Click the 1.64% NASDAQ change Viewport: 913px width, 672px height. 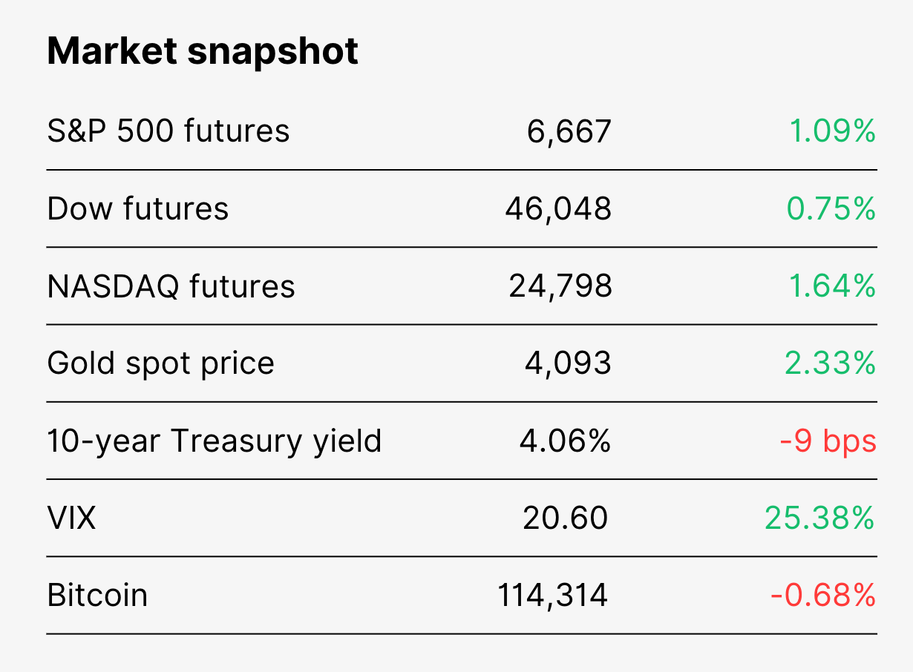click(x=832, y=286)
